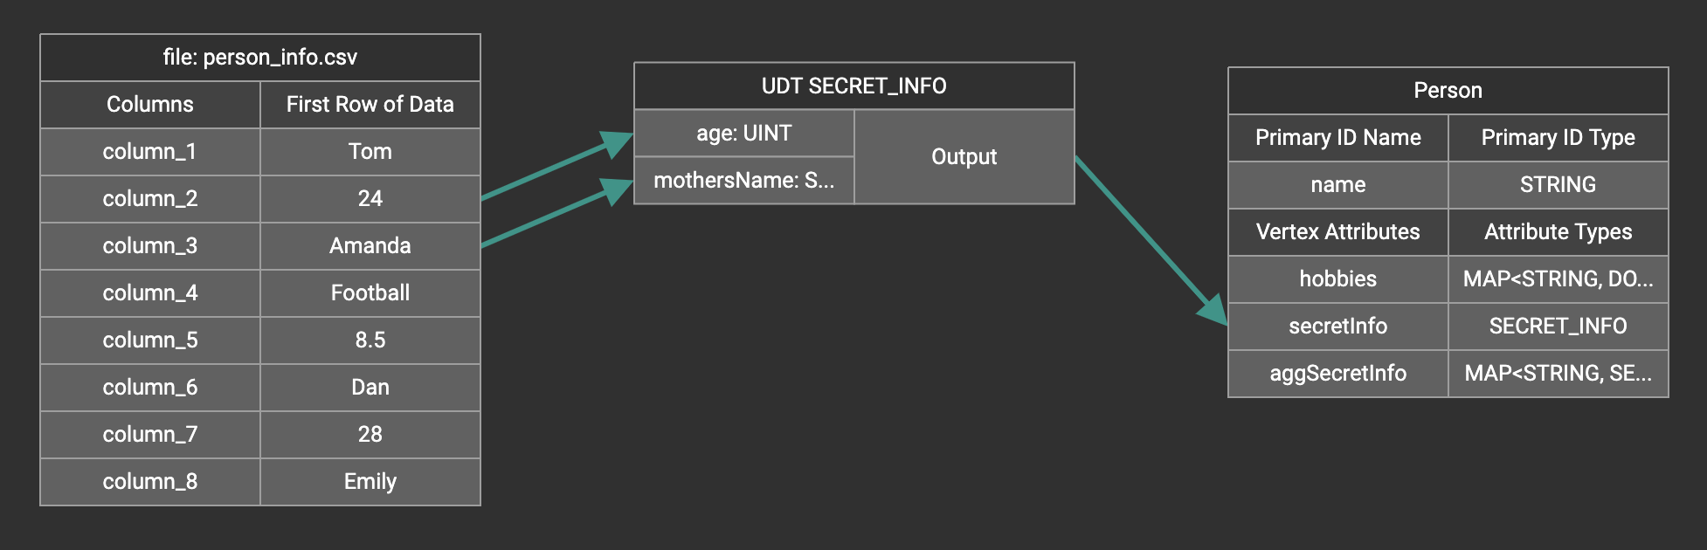This screenshot has width=1707, height=550.
Task: Click the Amanda data cell
Action: click(x=370, y=246)
